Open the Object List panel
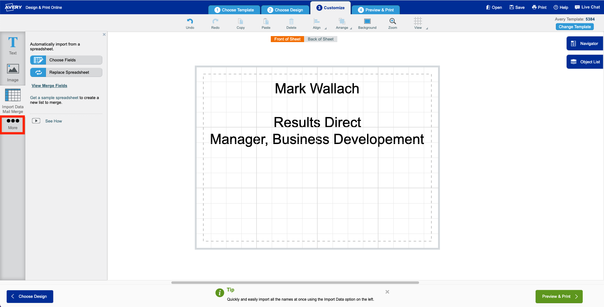 pyautogui.click(x=585, y=62)
